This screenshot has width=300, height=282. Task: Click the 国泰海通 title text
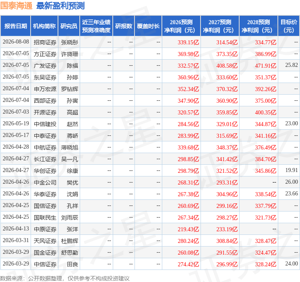[x=16, y=6]
